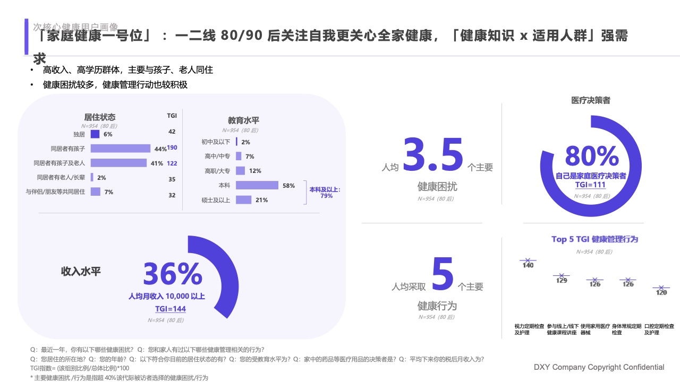Select the 本科 58% education bar
Viewport: 680px width, 382px height.
[x=258, y=186]
